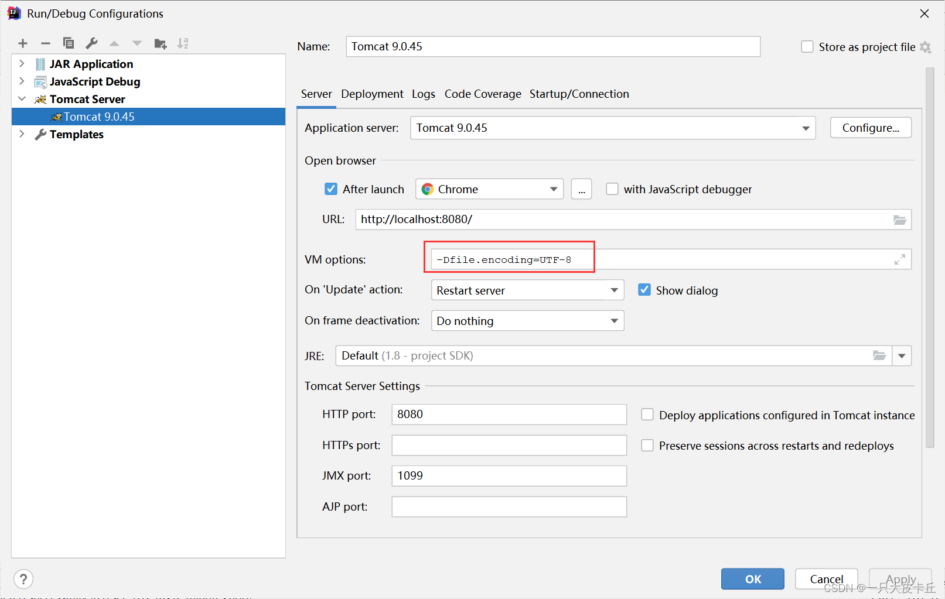Enable Deploy applications configured in Tomcat instance

pyautogui.click(x=647, y=415)
